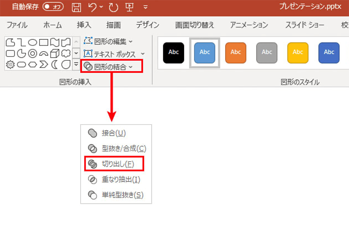Select the block arc shape
Image resolution: width=349 pixels, height=241 pixels.
43,53
